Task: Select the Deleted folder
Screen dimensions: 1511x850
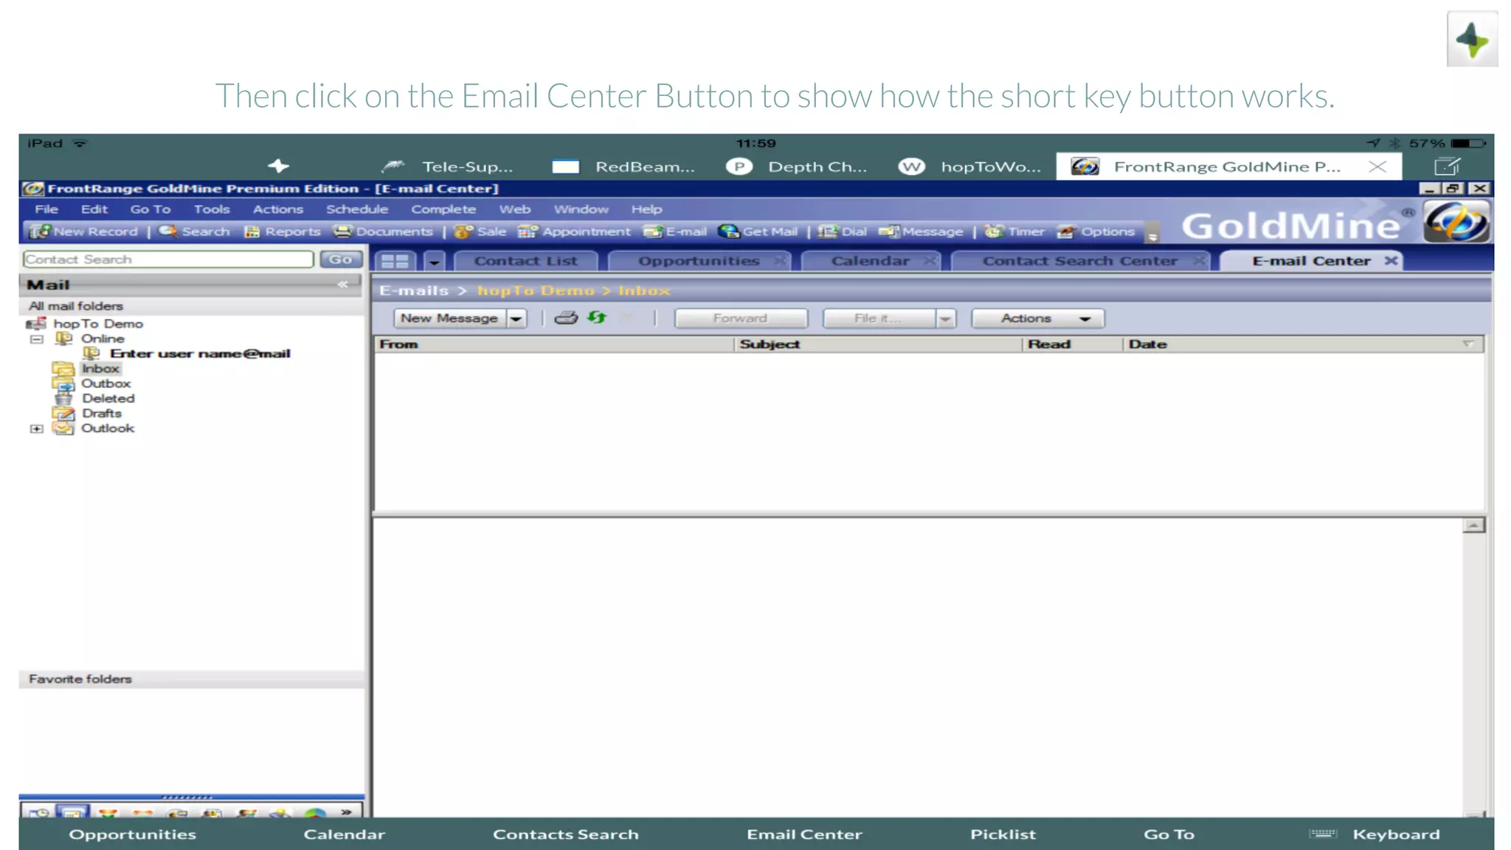Action: point(108,398)
